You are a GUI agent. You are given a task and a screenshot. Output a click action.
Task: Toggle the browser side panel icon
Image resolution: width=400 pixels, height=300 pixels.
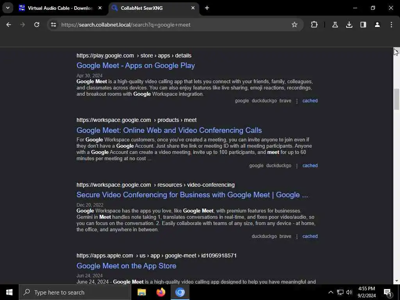click(363, 25)
